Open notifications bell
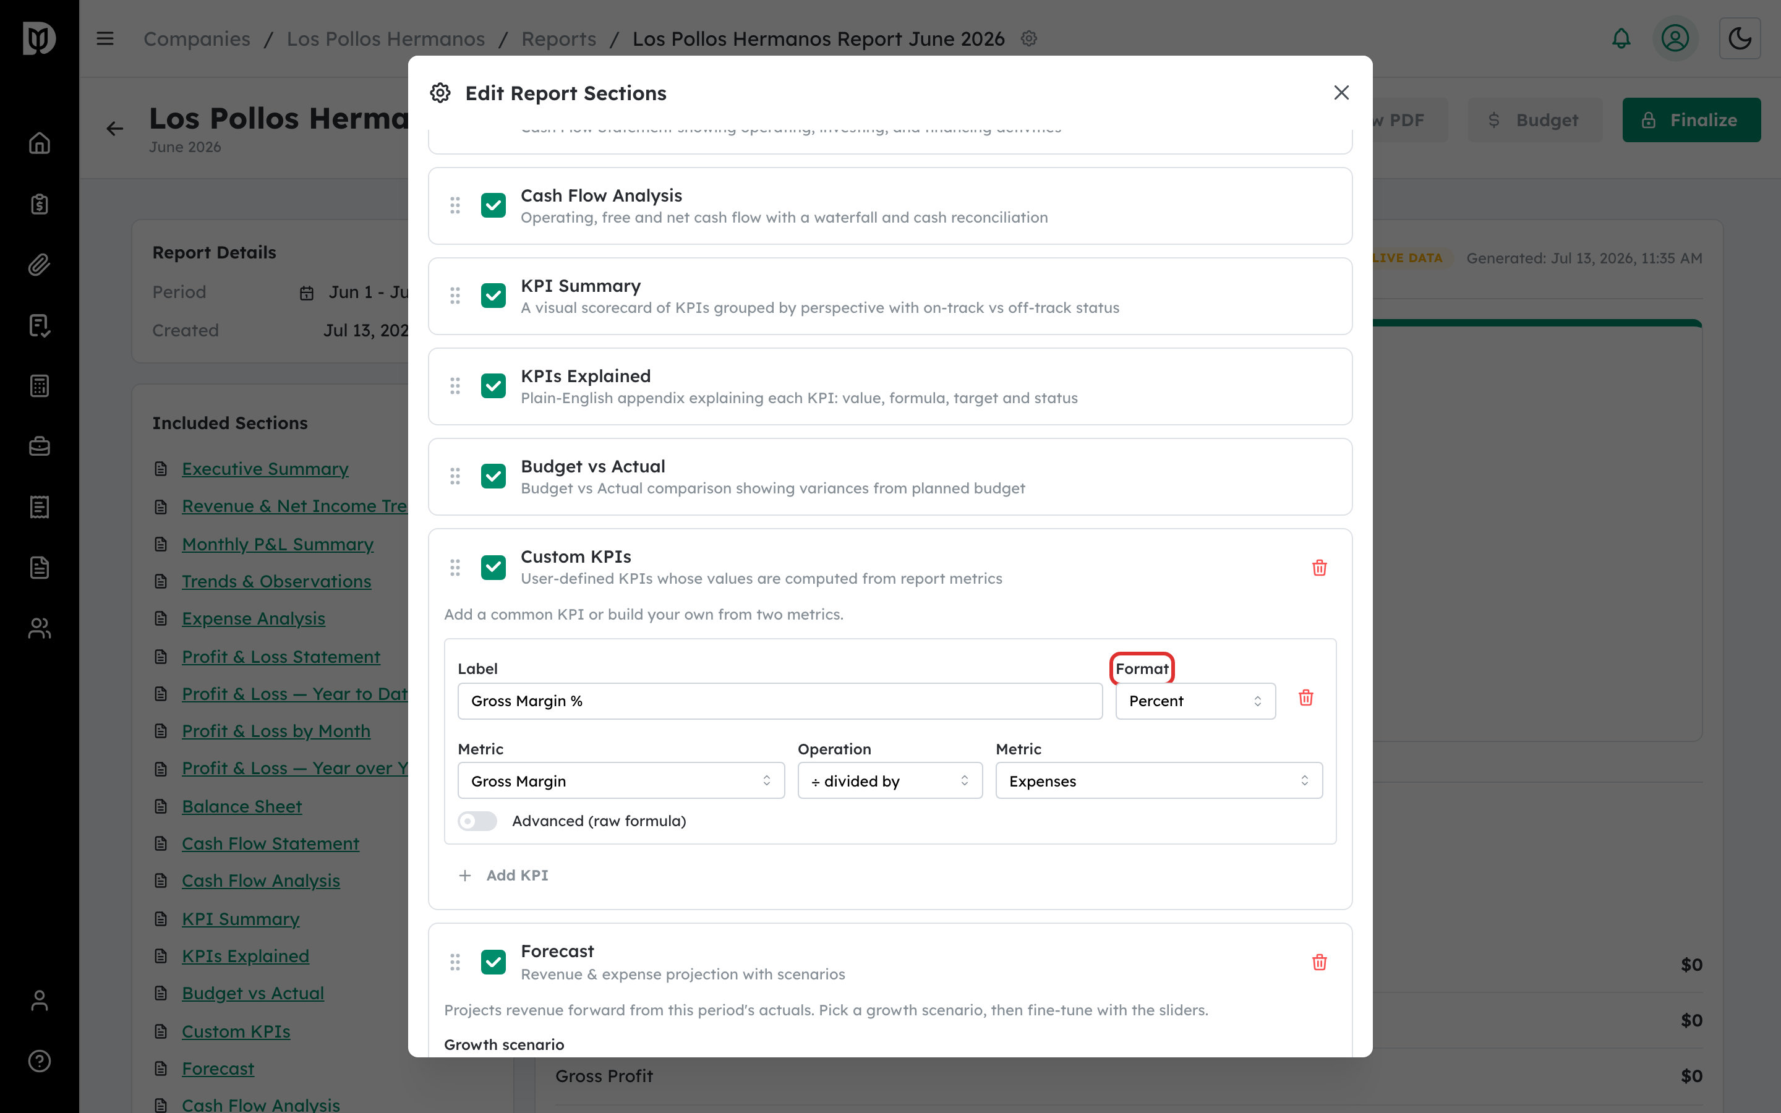The height and width of the screenshot is (1113, 1781). pos(1621,38)
